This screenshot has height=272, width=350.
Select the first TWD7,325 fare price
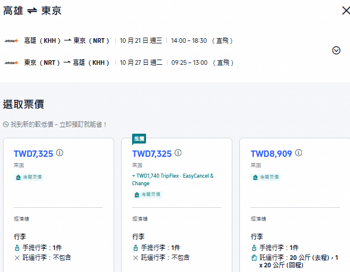coord(34,153)
